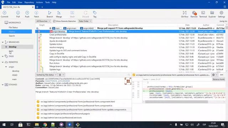Open Git-flow from the toolbar
Image resolution: width=228 pixels, height=128 pixels.
[x=185, y=14]
